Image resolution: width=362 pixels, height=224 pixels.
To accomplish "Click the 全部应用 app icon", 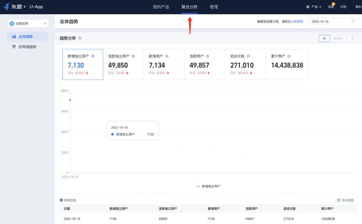I will coord(11,23).
